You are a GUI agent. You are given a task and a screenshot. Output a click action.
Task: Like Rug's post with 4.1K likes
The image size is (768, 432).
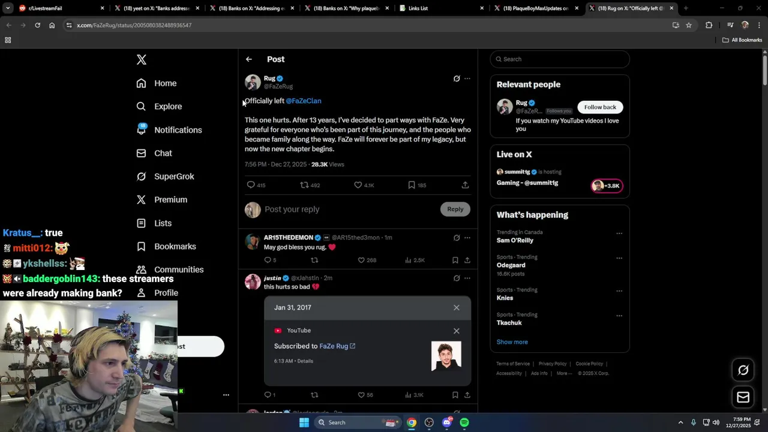coord(358,185)
